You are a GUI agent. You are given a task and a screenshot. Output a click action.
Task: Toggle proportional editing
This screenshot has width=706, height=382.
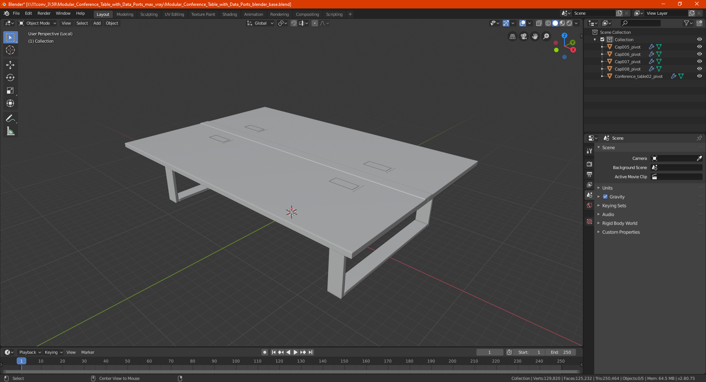[315, 23]
